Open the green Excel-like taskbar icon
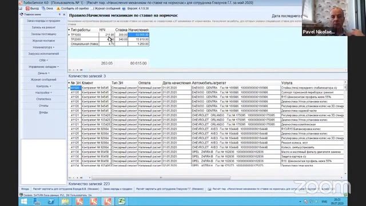366x206 pixels. tap(122, 201)
